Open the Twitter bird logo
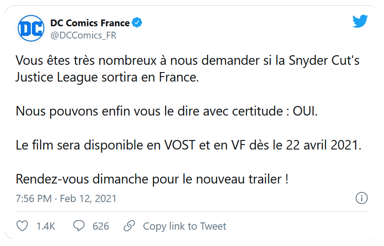This screenshot has height=246, width=384. 360,22
